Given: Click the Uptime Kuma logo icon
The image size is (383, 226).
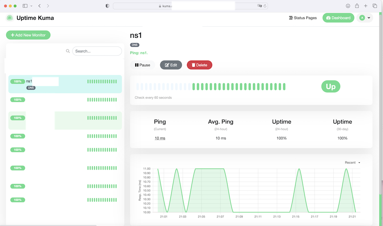Looking at the screenshot, I should [x=9, y=18].
